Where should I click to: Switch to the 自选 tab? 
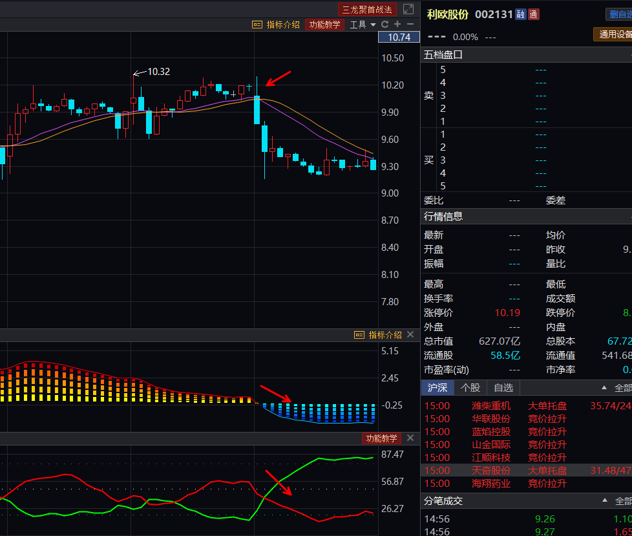click(x=503, y=388)
